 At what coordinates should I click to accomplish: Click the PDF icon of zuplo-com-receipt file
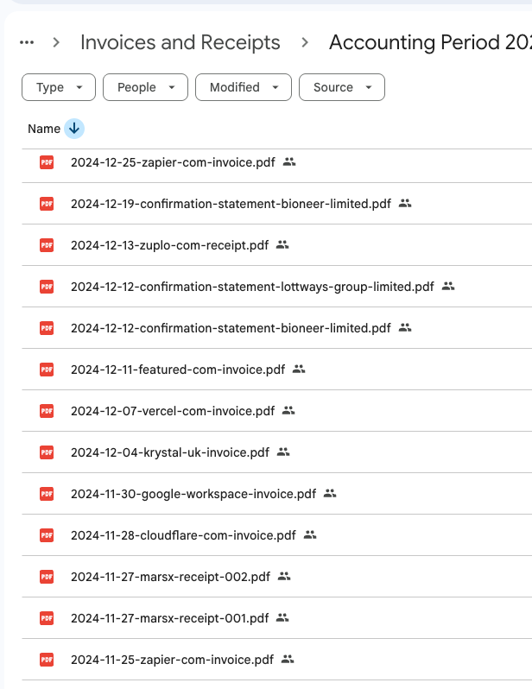[47, 244]
